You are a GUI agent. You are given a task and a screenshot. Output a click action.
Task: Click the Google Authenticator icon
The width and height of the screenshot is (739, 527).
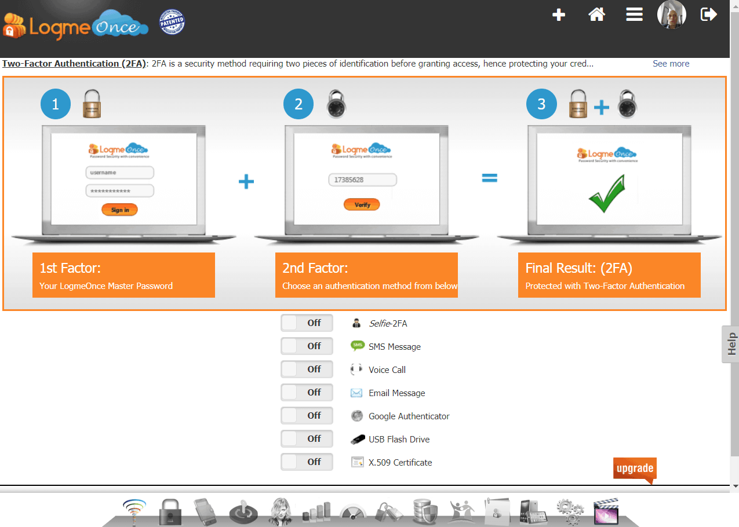click(356, 416)
